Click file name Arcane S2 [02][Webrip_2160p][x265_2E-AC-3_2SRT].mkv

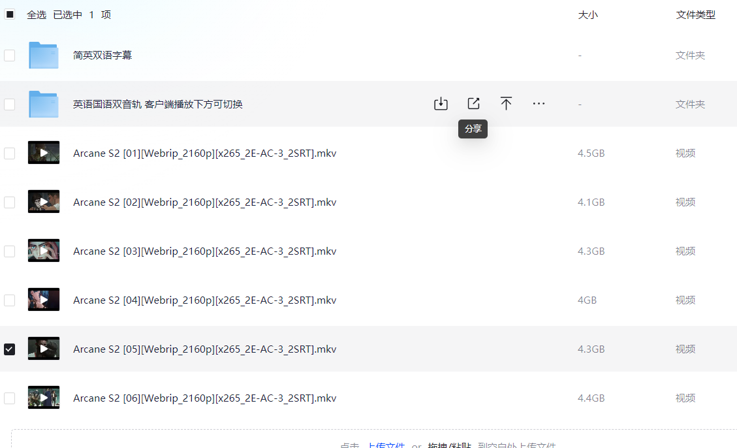[x=205, y=202]
